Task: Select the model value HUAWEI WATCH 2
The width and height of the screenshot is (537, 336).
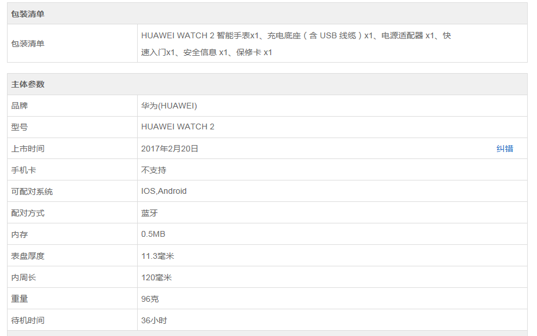Action: point(178,127)
